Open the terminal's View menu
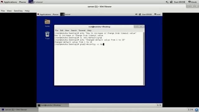Image resolution: width=199 pixels, height=112 pixels. tap(67, 30)
